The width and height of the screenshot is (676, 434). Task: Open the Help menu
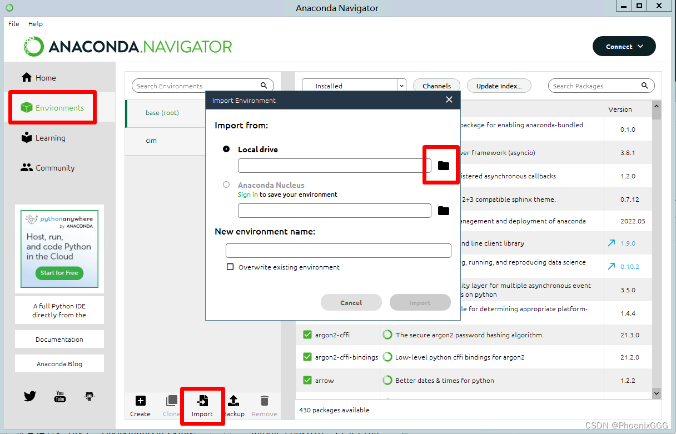tap(36, 24)
